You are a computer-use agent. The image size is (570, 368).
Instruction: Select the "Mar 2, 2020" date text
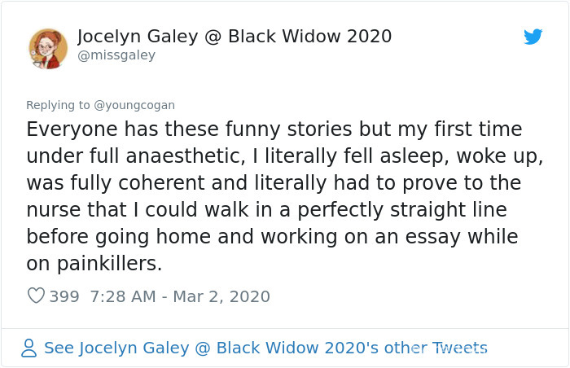click(x=221, y=296)
